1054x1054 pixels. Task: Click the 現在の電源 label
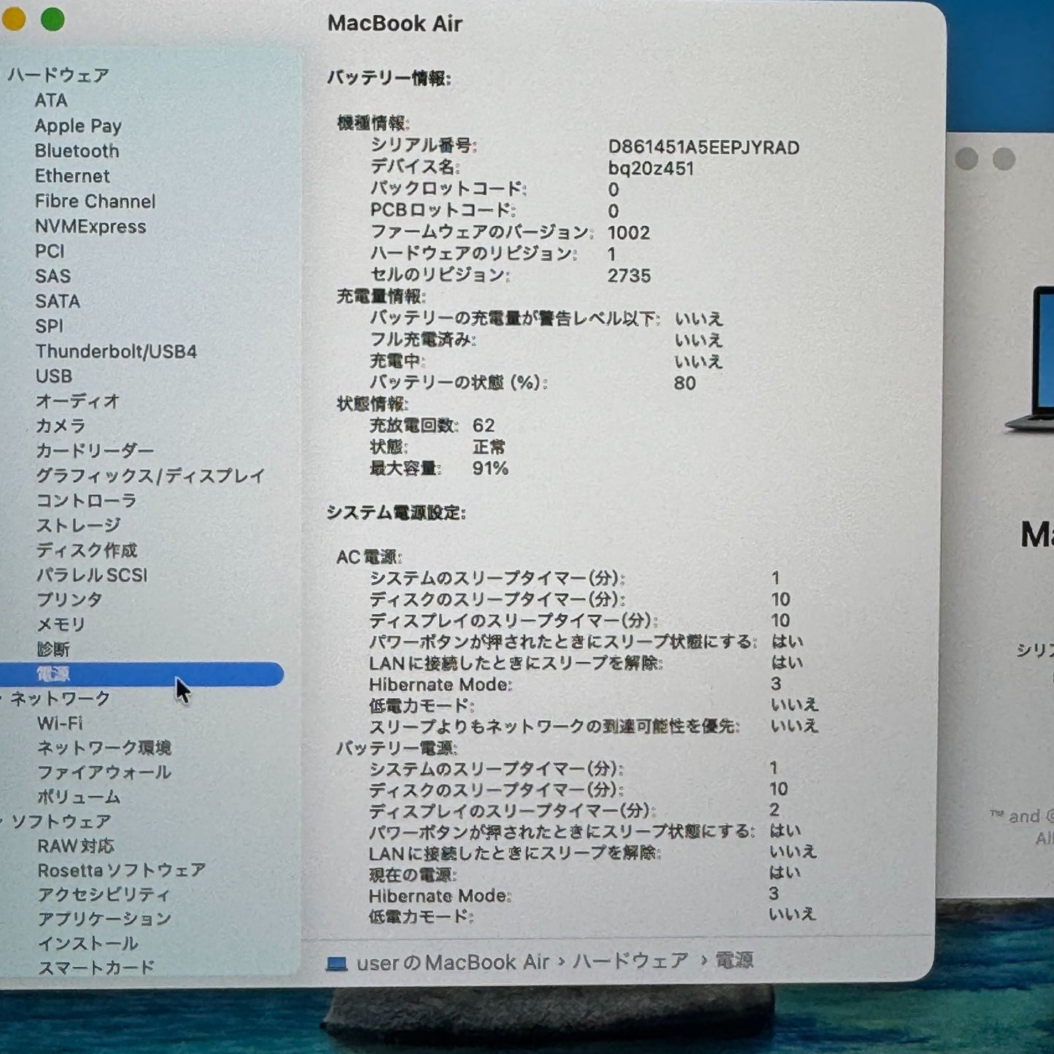pyautogui.click(x=413, y=874)
